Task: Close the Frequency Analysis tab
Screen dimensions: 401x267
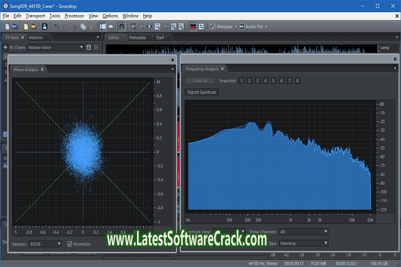Action: pos(222,69)
